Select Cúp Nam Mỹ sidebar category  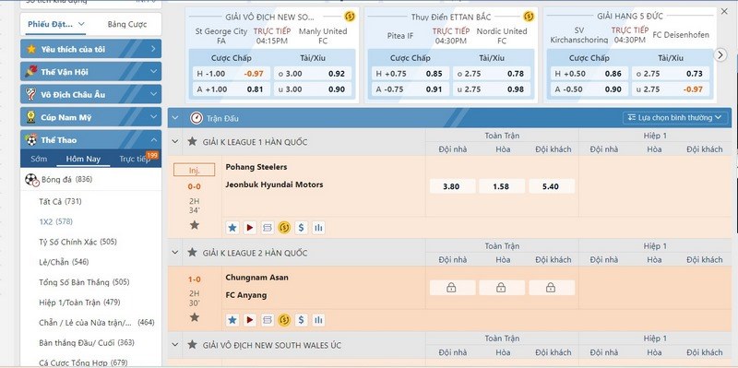(x=90, y=117)
